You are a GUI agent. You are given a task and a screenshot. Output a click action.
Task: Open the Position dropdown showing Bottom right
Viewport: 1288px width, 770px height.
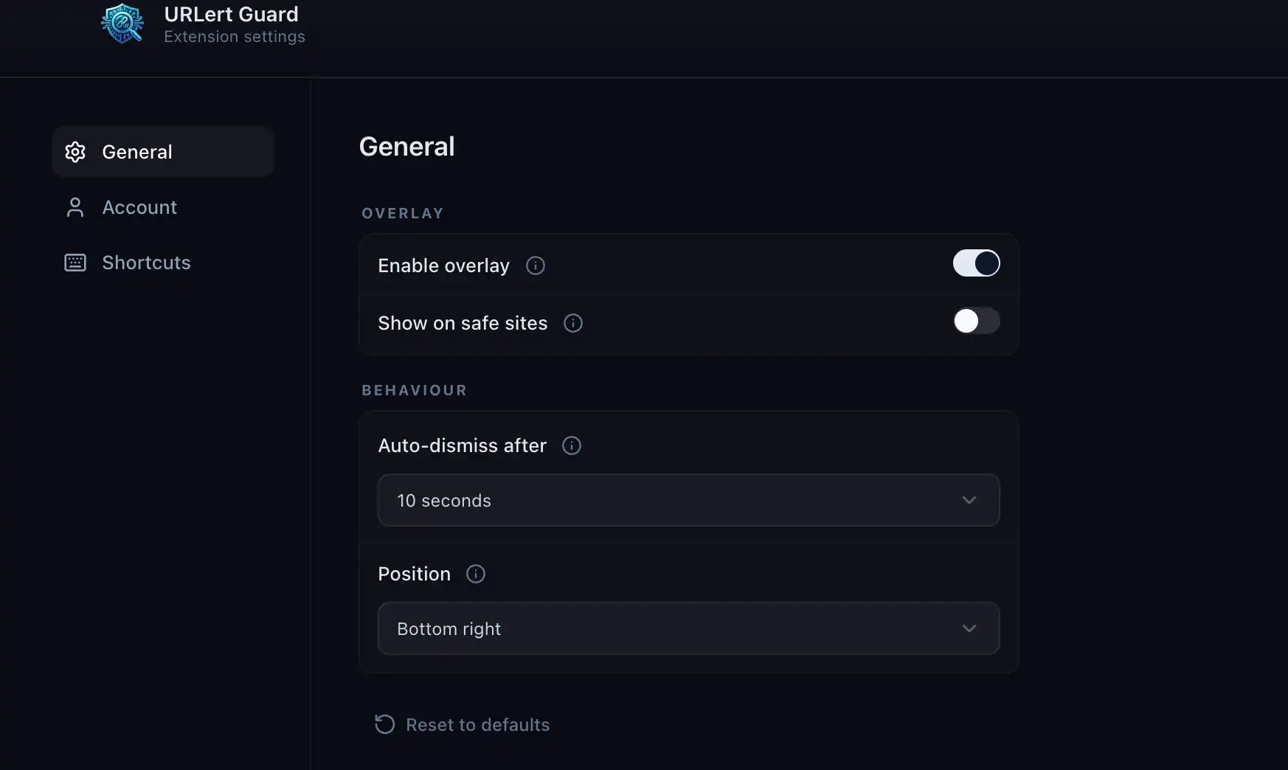pyautogui.click(x=688, y=628)
